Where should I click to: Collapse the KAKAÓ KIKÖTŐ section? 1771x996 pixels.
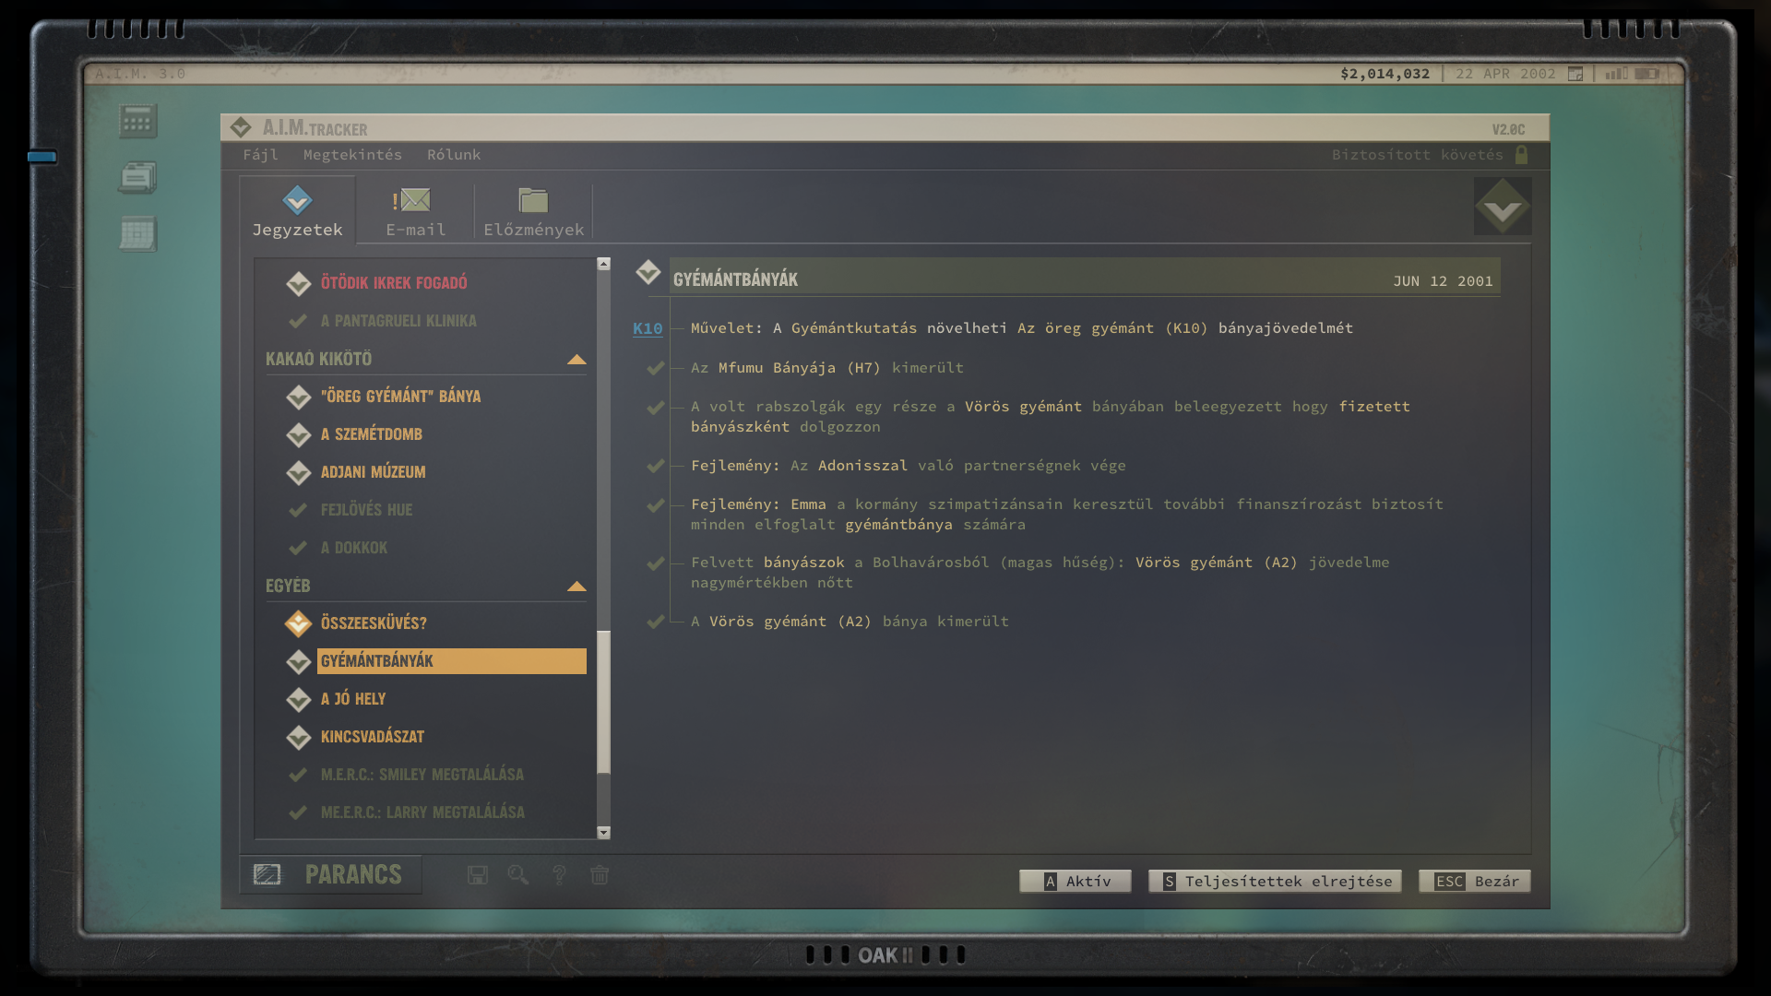point(576,360)
